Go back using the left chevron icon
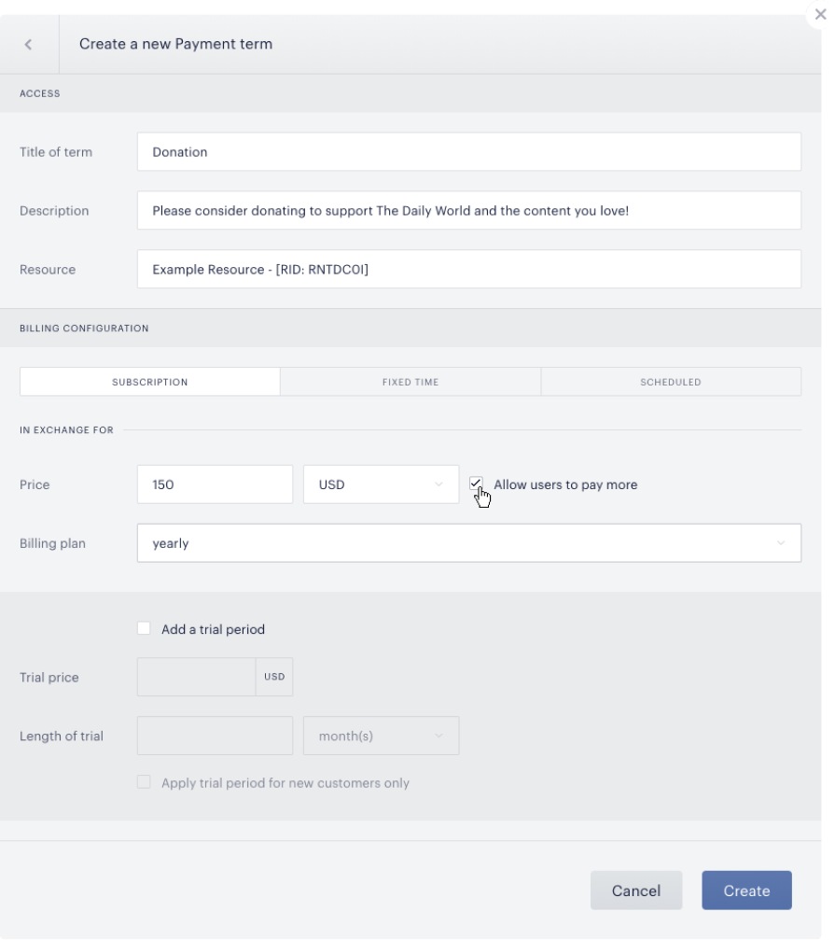The height and width of the screenshot is (940, 835). coord(28,45)
